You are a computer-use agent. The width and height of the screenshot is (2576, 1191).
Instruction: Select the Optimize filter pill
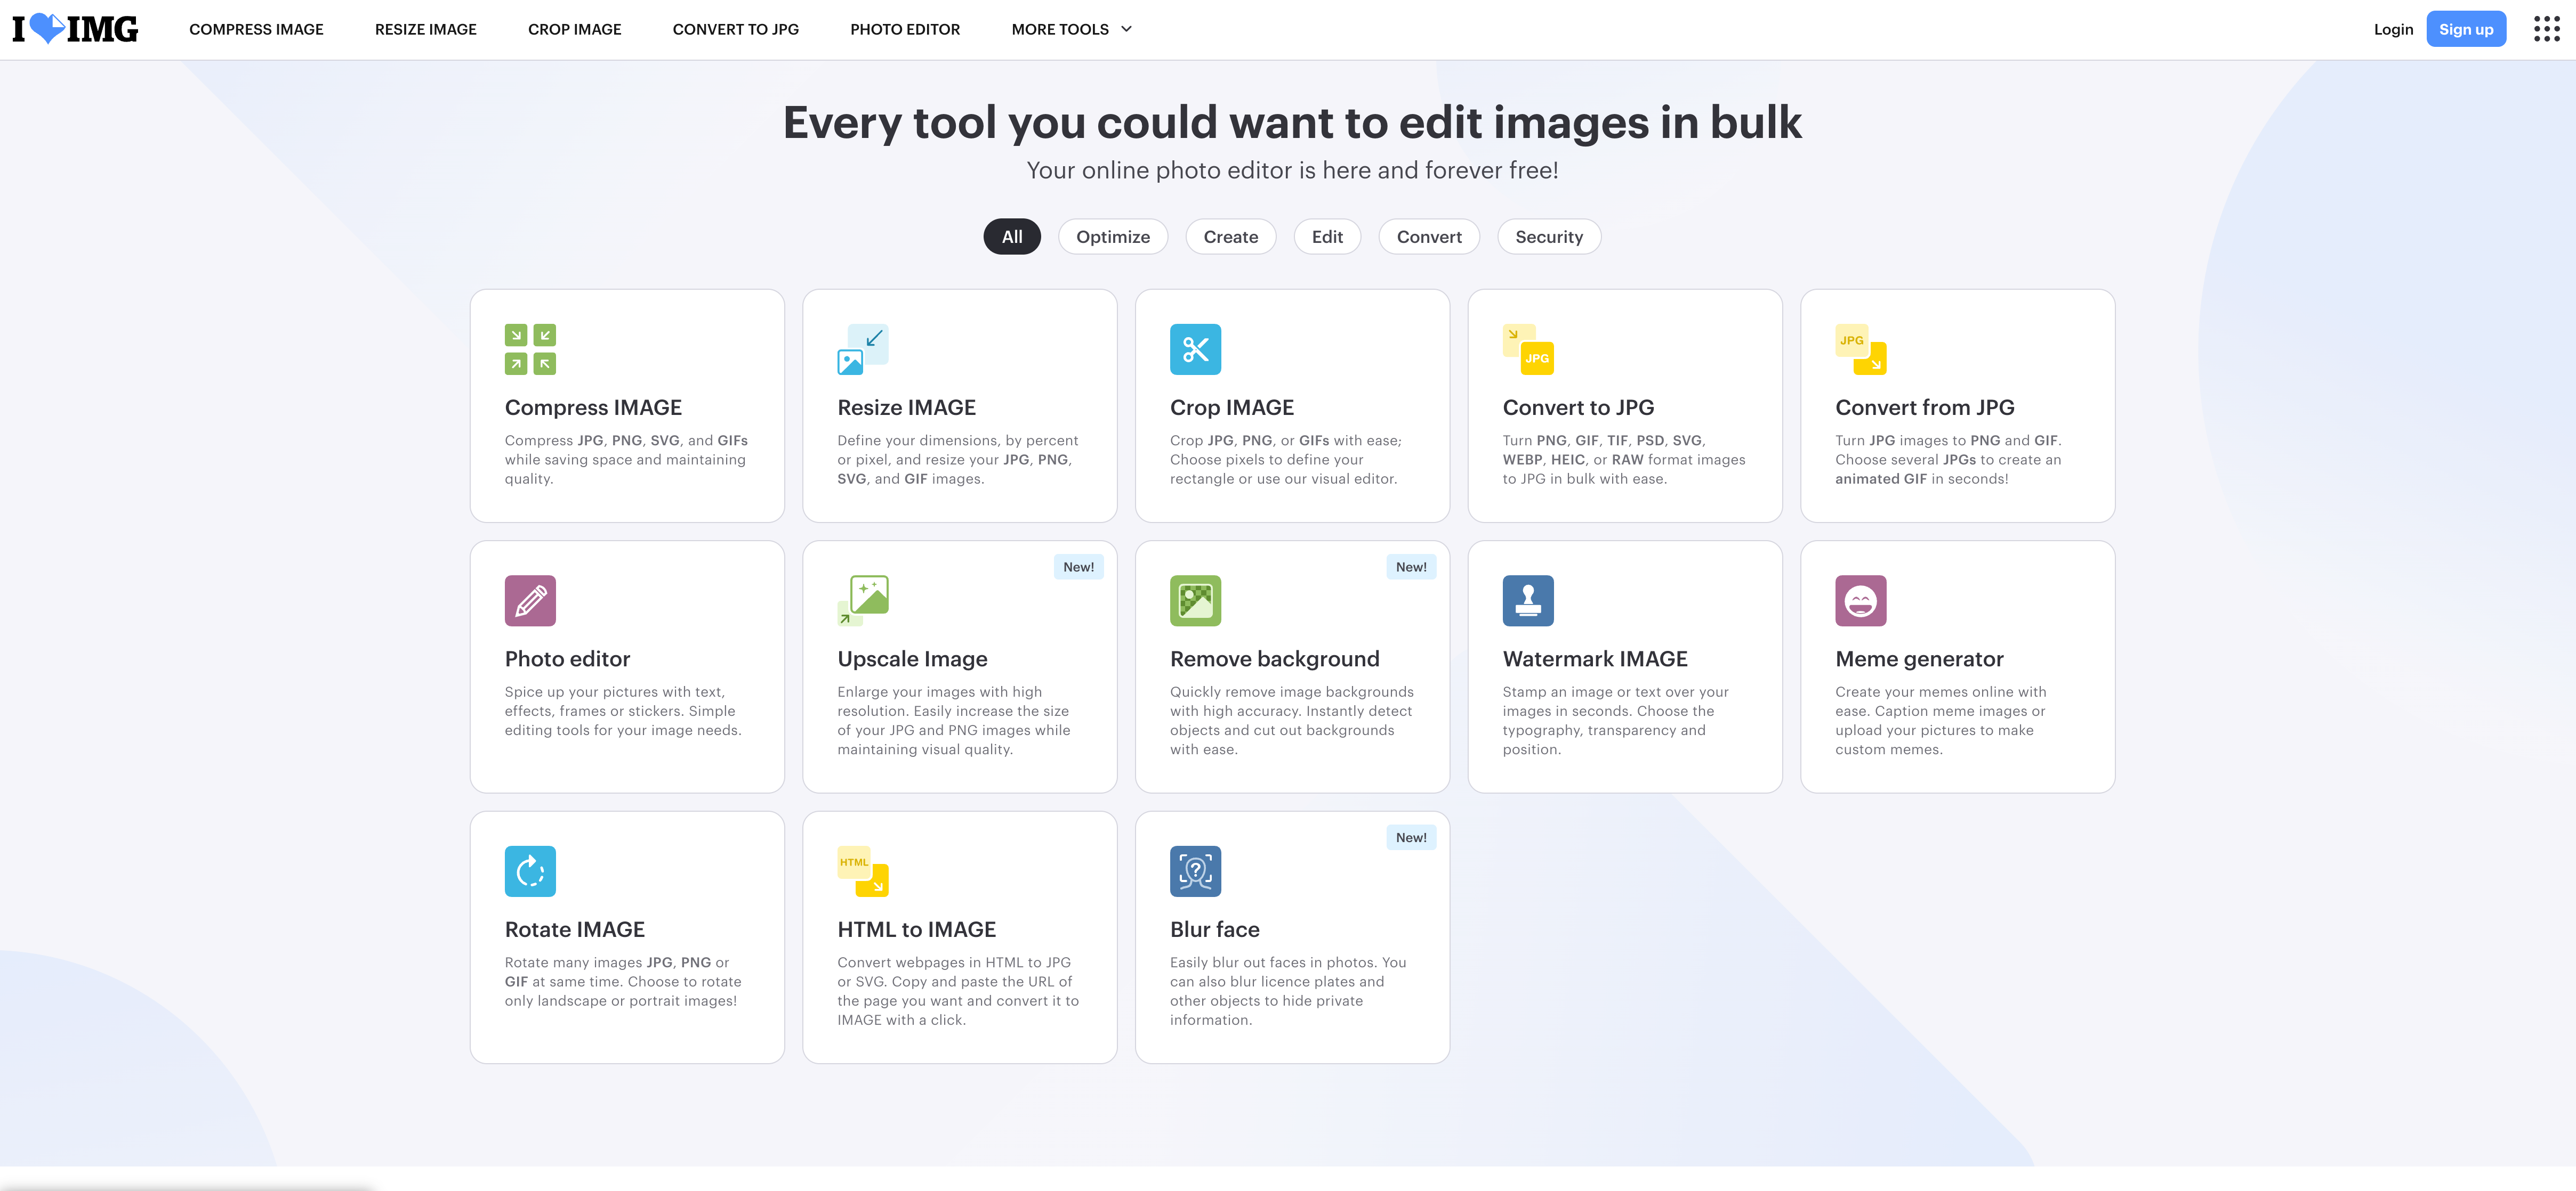click(1112, 237)
